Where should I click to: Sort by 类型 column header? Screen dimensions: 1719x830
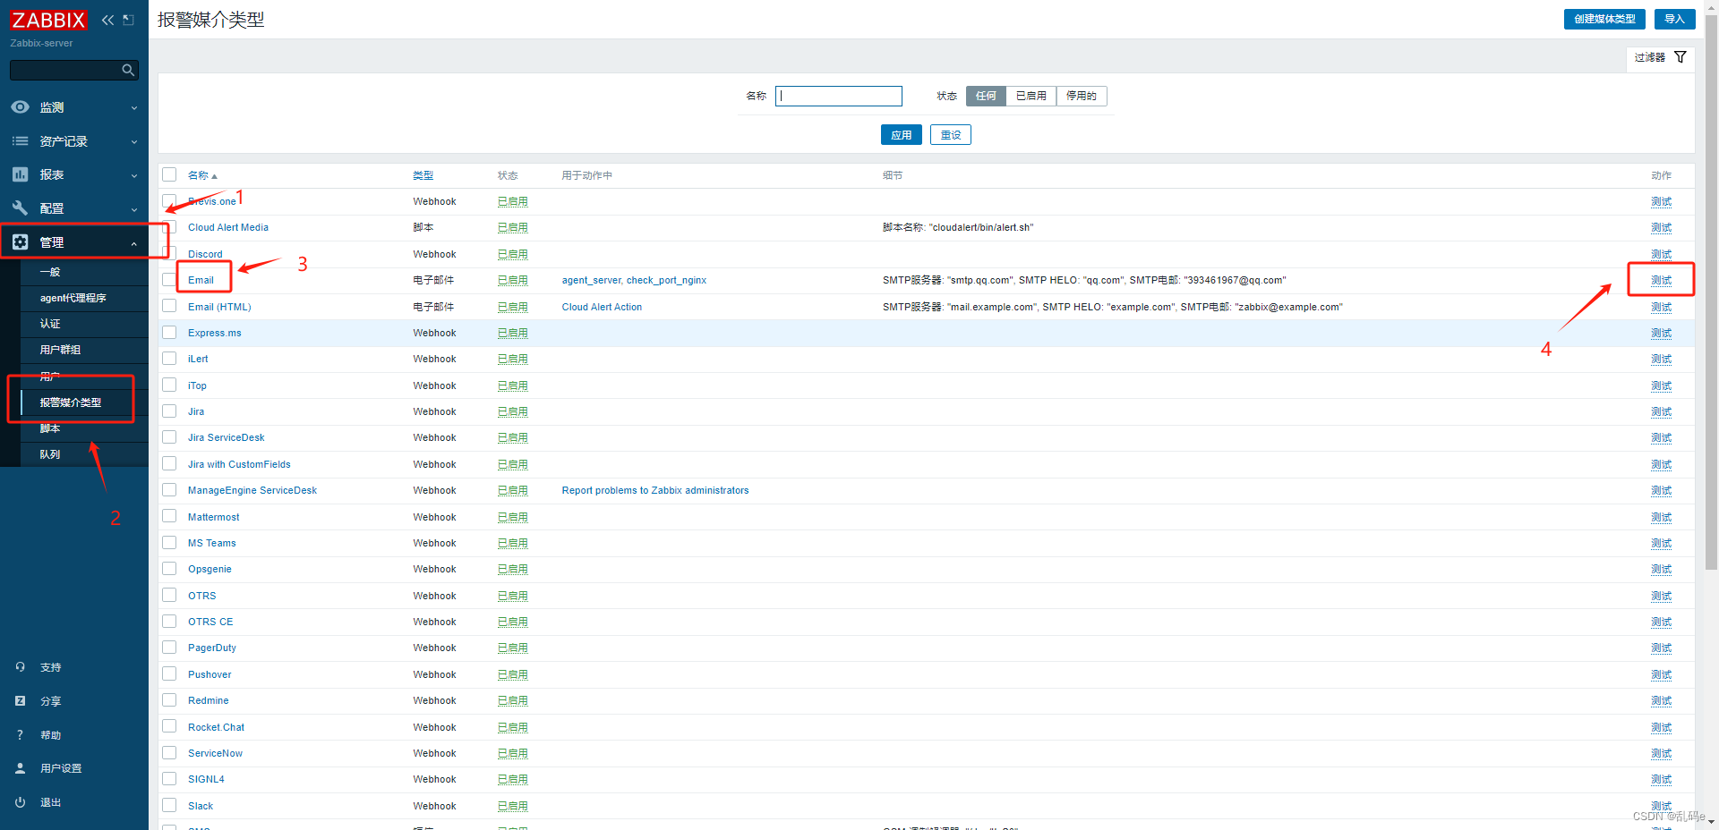423,175
